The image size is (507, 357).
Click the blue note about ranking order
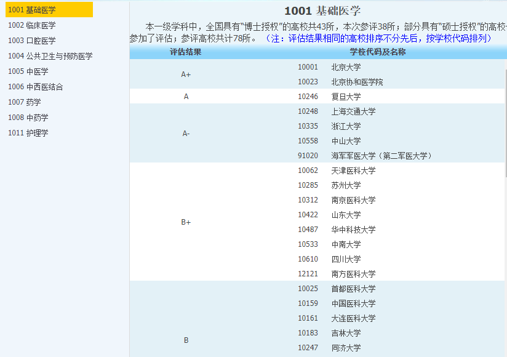[x=378, y=38]
